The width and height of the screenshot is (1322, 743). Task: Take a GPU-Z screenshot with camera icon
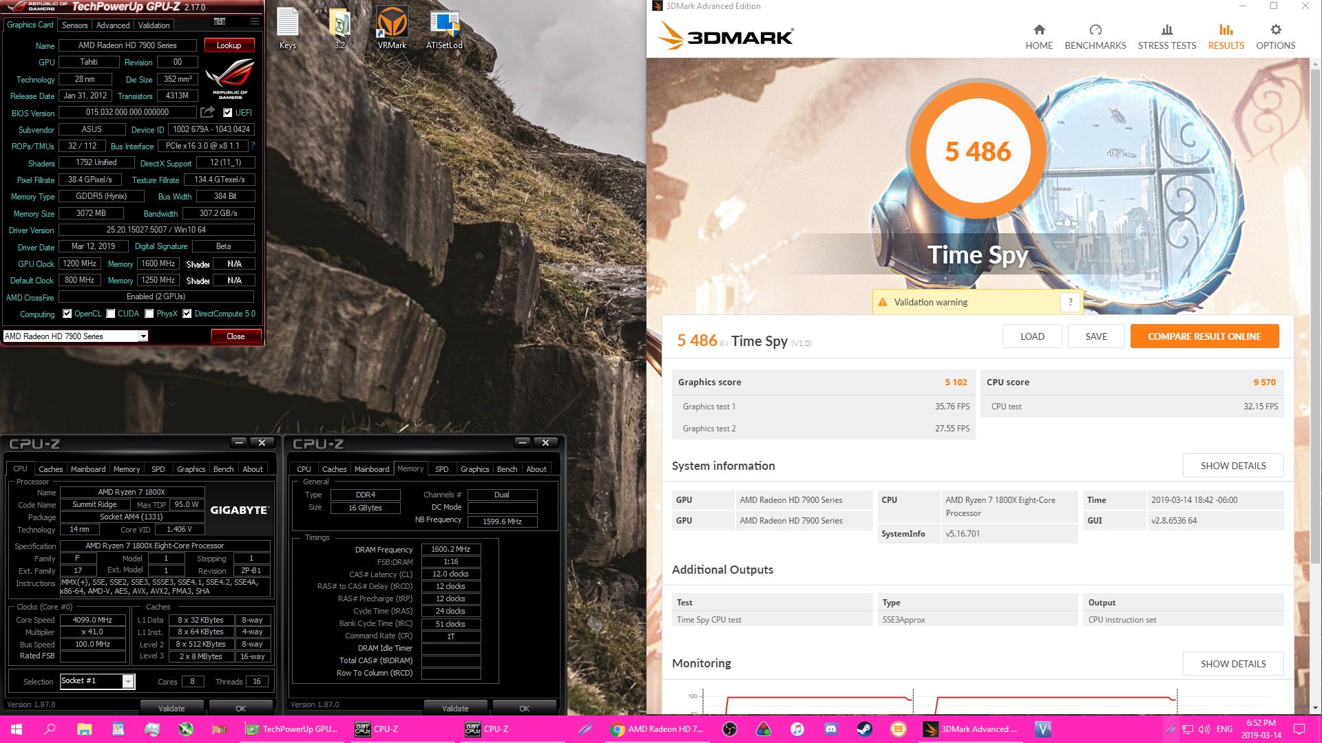click(220, 21)
